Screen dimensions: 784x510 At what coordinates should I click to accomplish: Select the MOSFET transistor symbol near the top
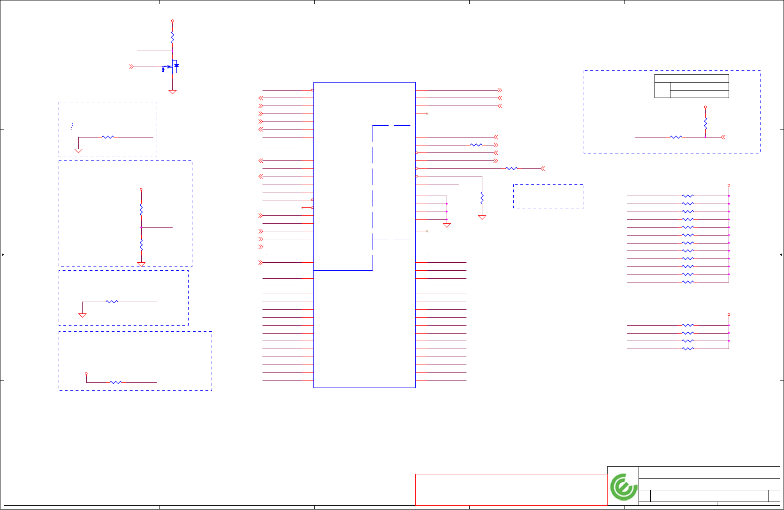pos(170,67)
